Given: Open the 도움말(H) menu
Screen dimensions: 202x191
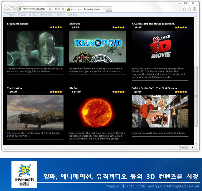Looking at the screenshot, I should 73,15.
